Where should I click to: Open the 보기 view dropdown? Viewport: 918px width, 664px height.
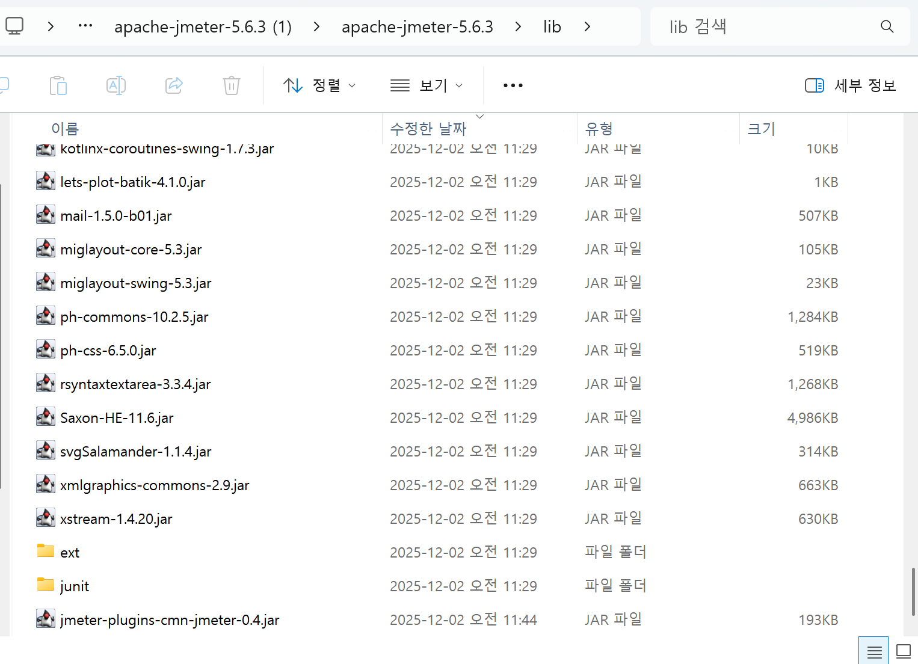(427, 85)
